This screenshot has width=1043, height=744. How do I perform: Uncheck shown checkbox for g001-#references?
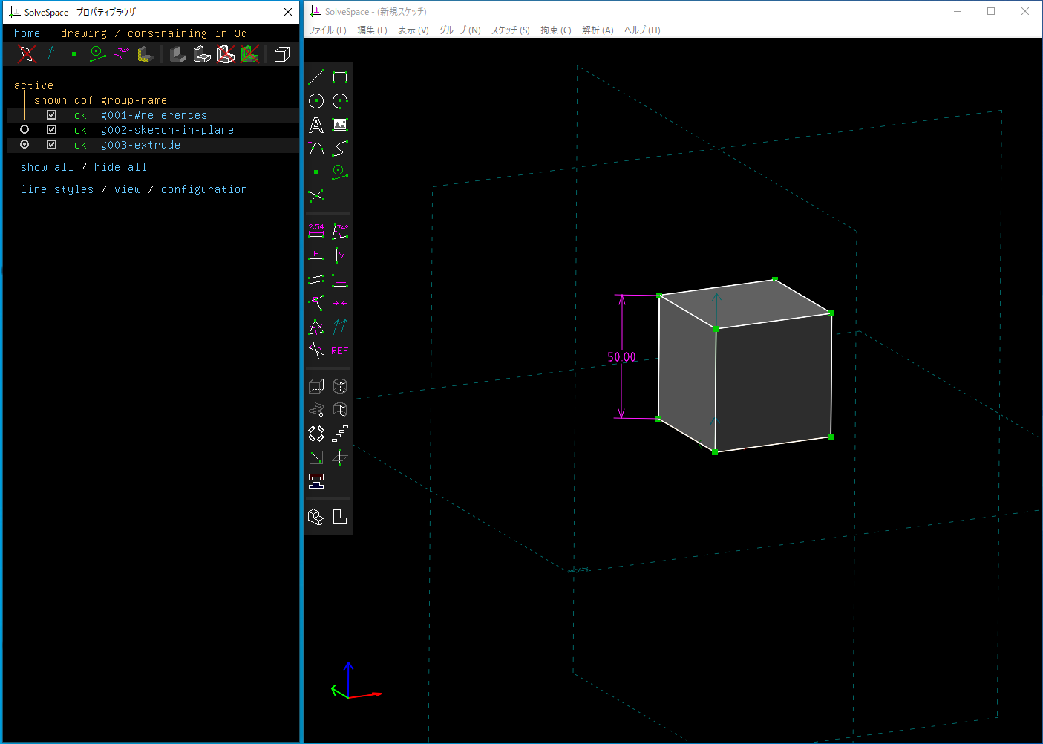pos(51,115)
